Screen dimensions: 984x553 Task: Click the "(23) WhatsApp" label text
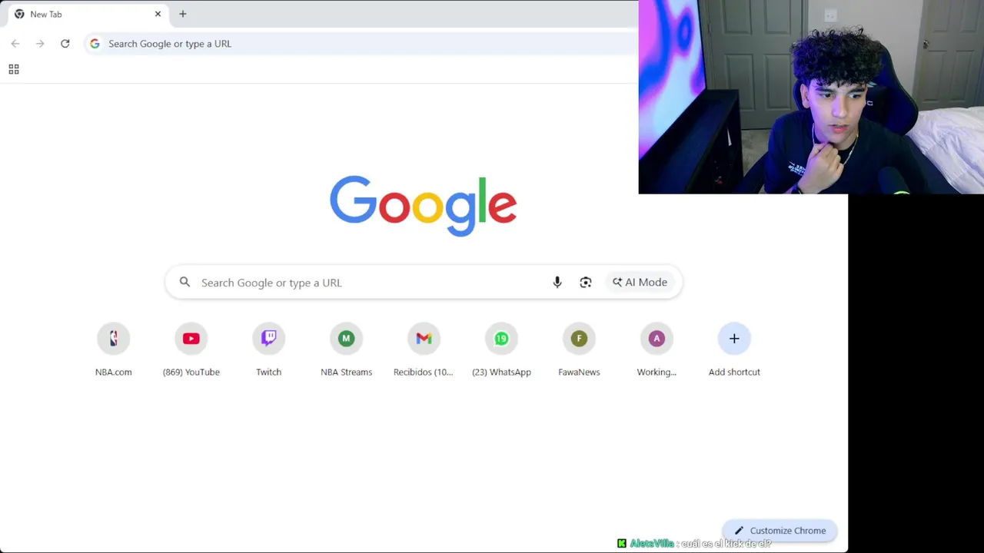click(x=501, y=373)
